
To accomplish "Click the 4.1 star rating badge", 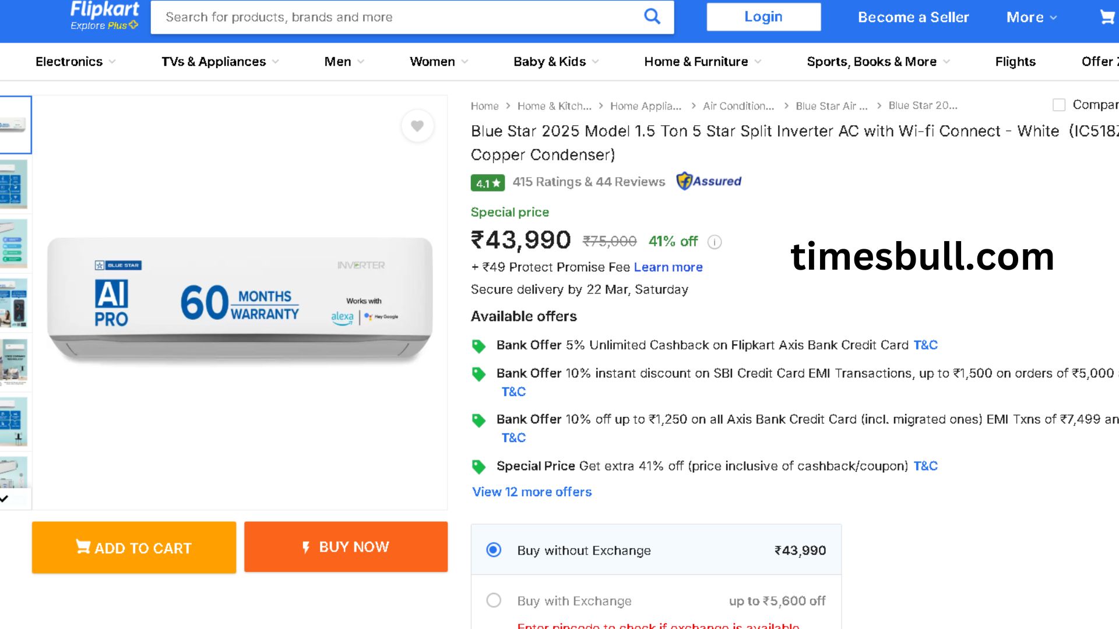I will coord(488,183).
